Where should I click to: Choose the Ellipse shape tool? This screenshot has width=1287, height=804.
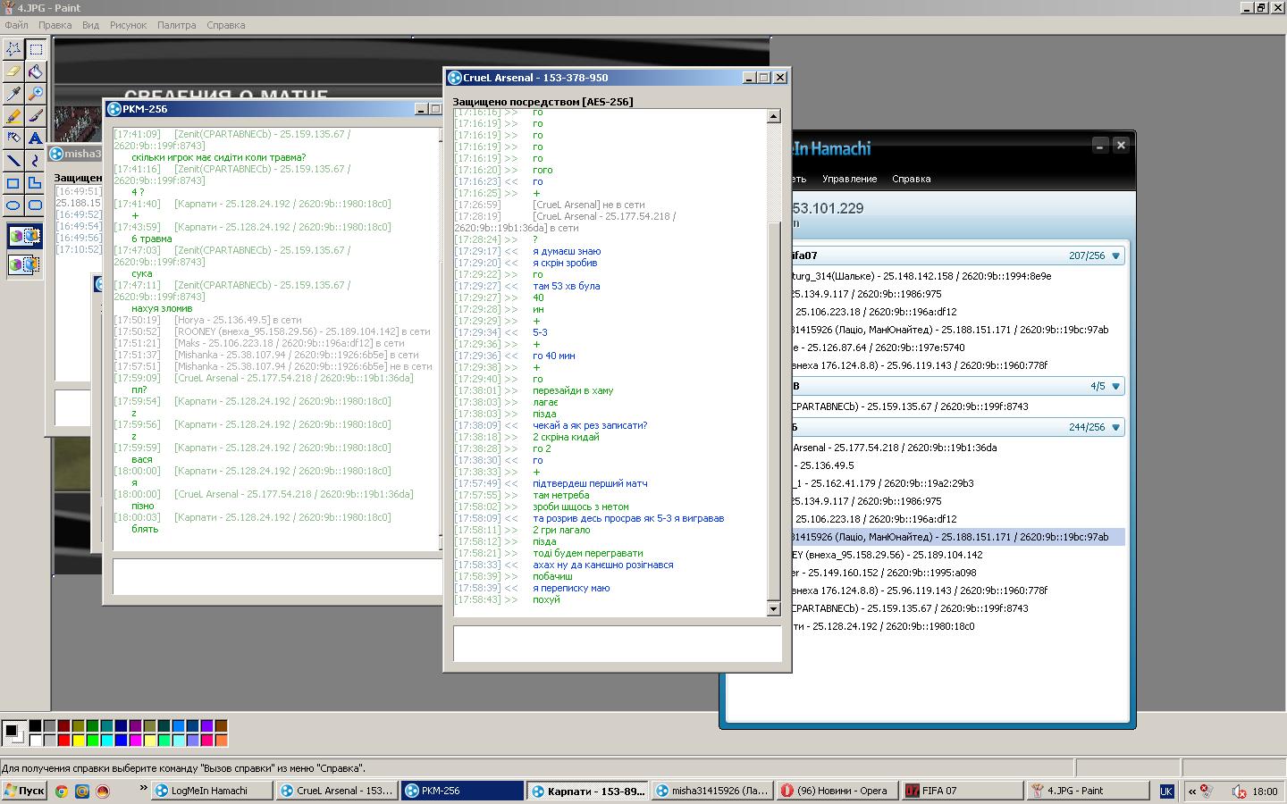(13, 205)
